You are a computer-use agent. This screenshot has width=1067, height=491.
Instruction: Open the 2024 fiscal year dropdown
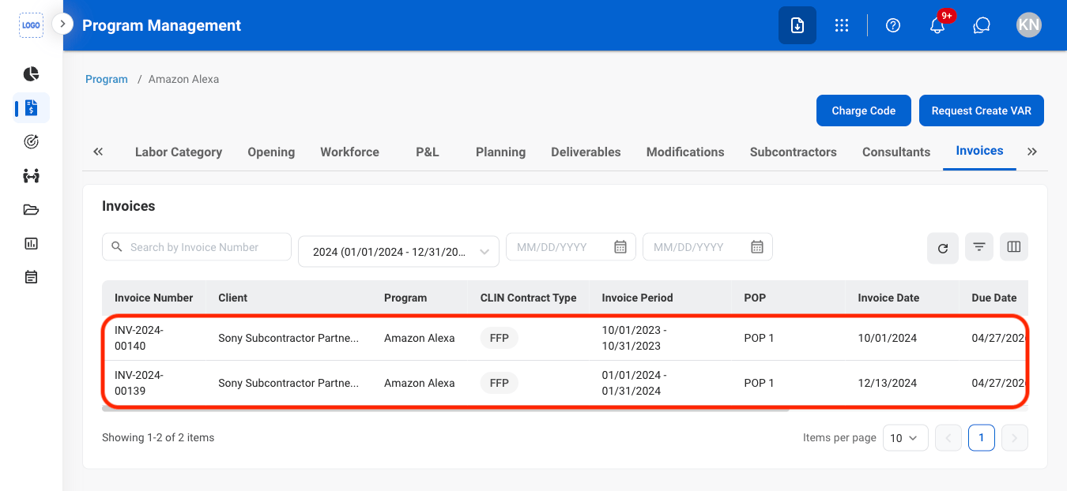pyautogui.click(x=398, y=252)
